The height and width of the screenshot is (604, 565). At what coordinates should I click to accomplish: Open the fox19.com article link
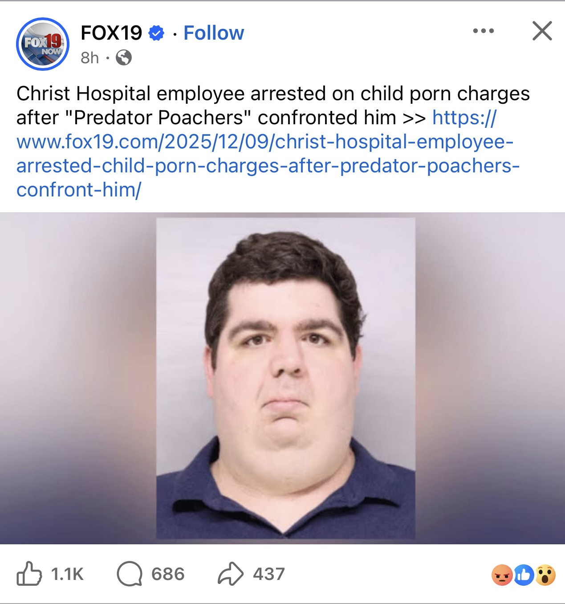[x=267, y=154]
